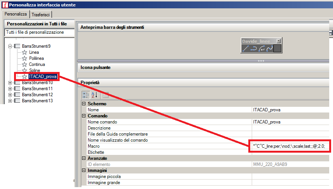Expand the BarraStrumenti12 node

[x=10, y=95]
